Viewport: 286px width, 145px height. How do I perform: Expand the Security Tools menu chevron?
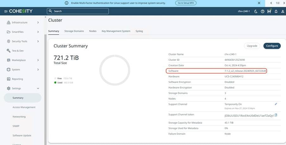pos(38,41)
